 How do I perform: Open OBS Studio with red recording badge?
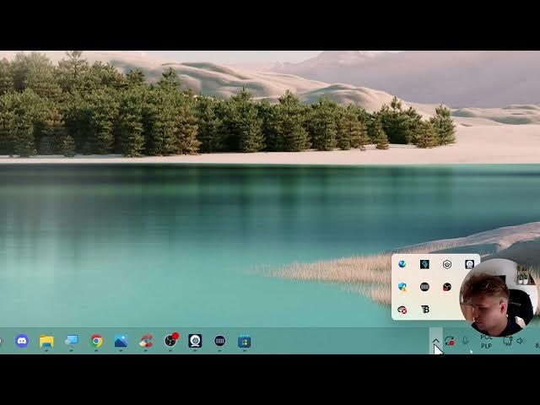point(171,340)
